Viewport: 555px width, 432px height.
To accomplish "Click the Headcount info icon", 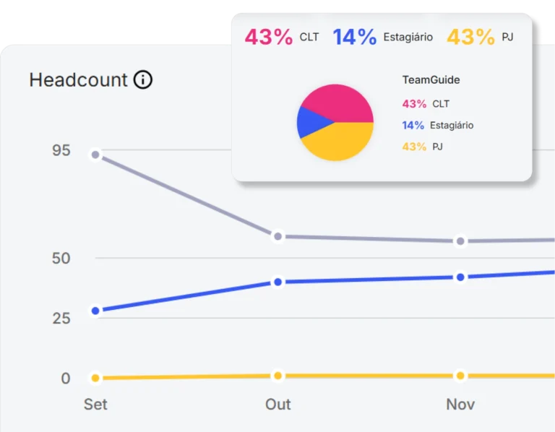I will coord(143,79).
